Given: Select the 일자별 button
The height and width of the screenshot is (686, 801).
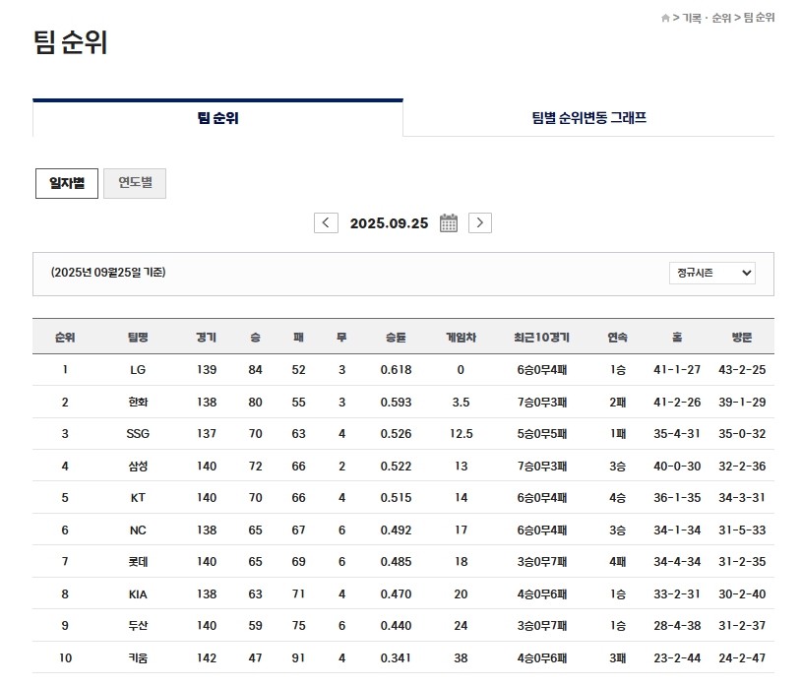Looking at the screenshot, I should (x=67, y=183).
